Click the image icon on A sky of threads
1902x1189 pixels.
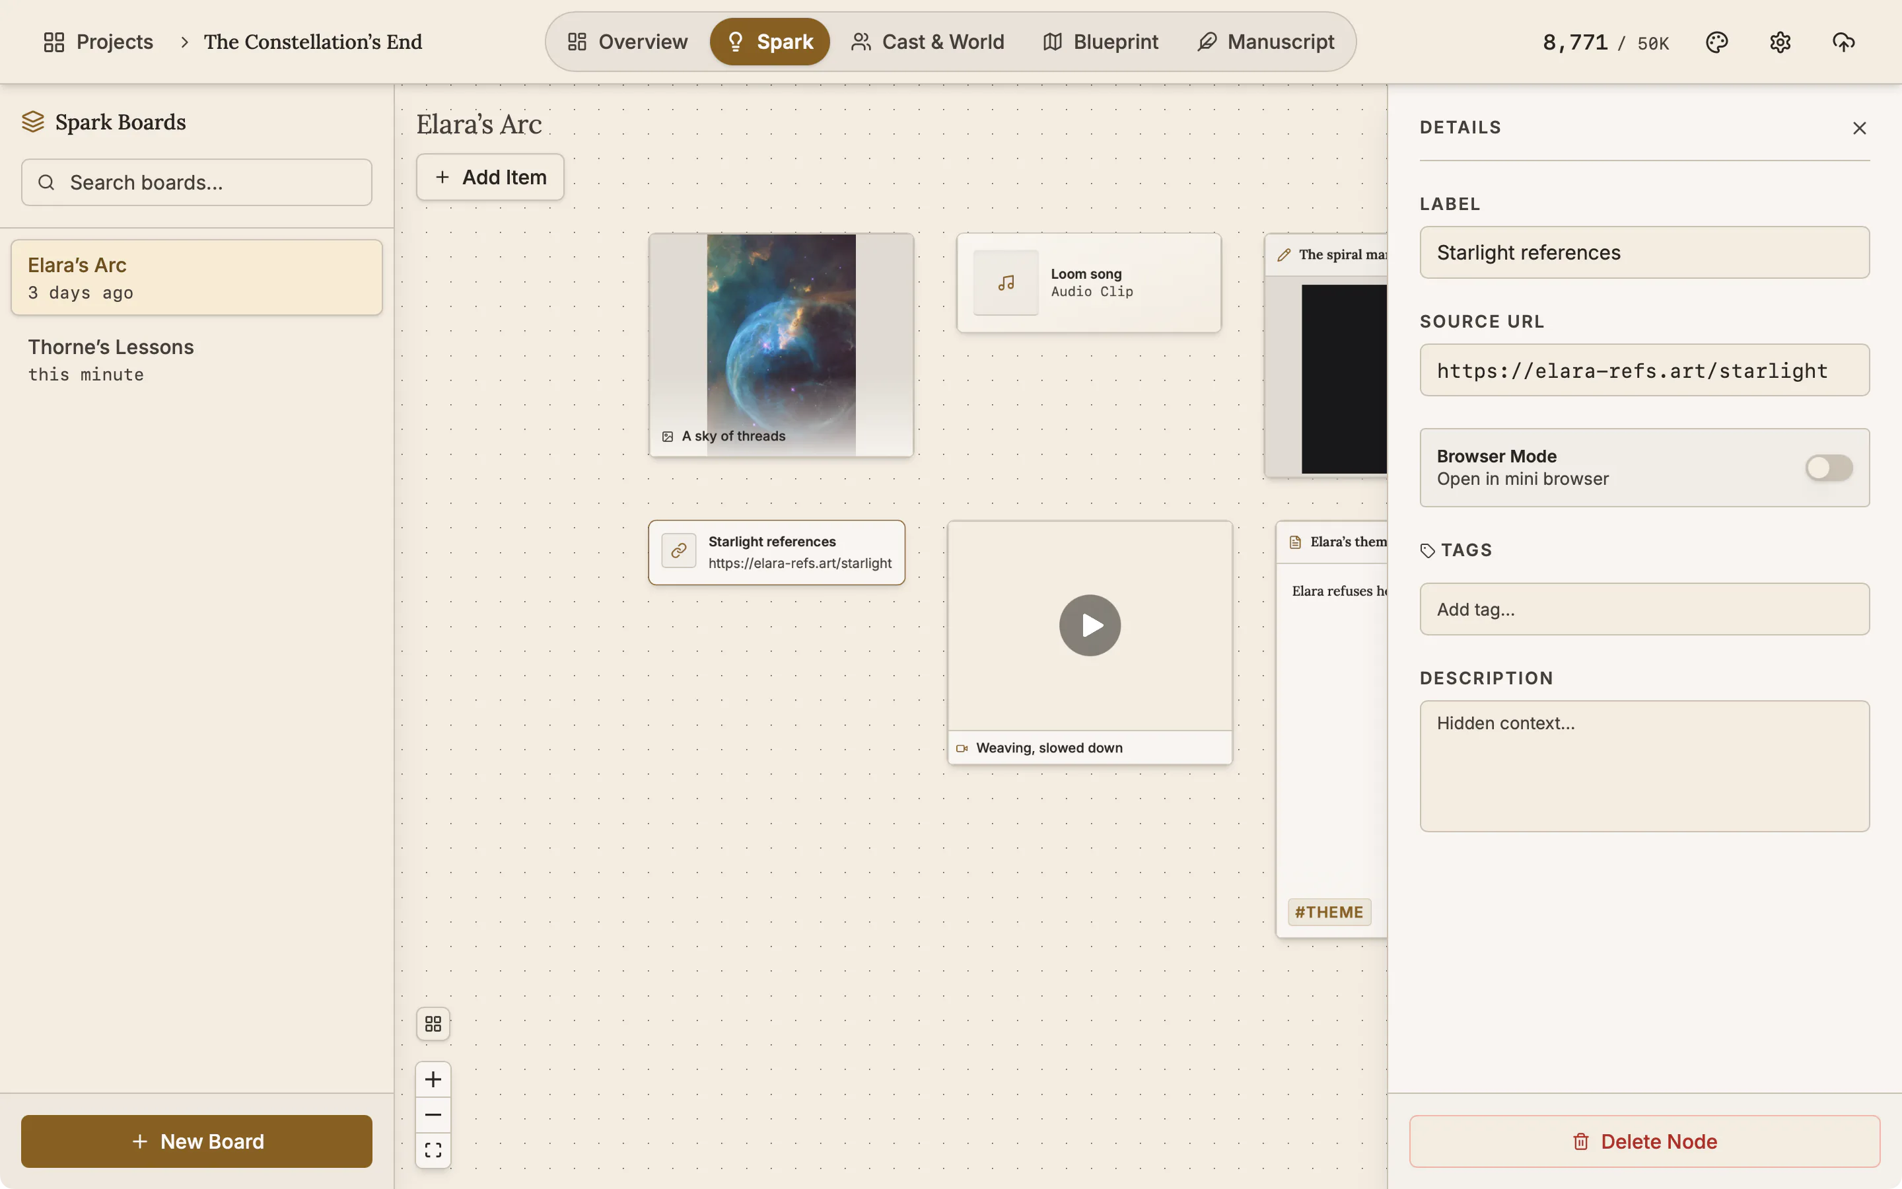tap(667, 437)
